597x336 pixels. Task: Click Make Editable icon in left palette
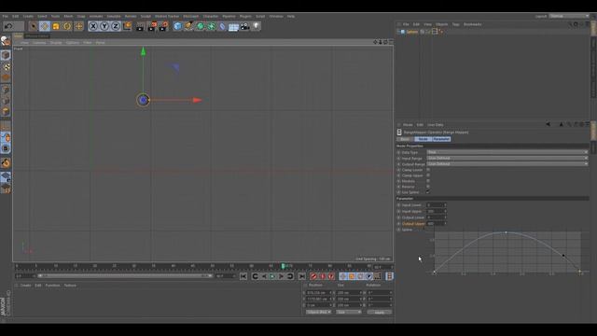pos(6,40)
